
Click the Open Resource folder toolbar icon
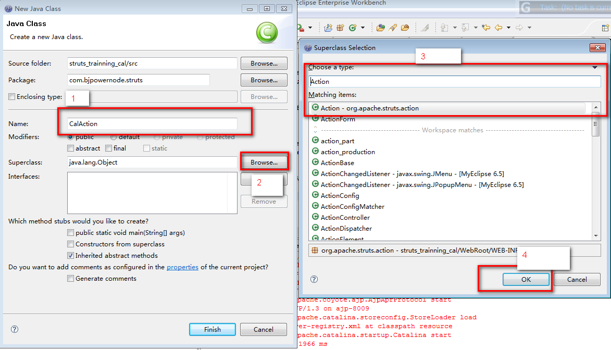coord(405,28)
